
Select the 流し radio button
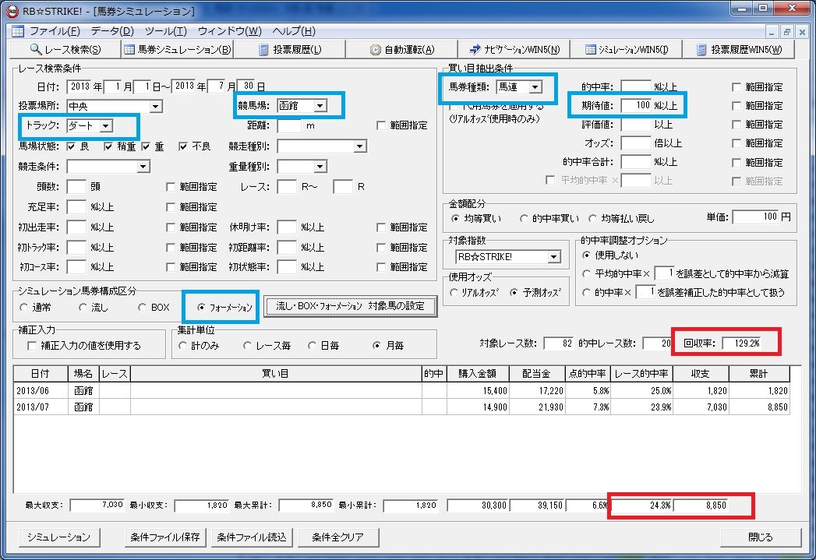point(83,308)
